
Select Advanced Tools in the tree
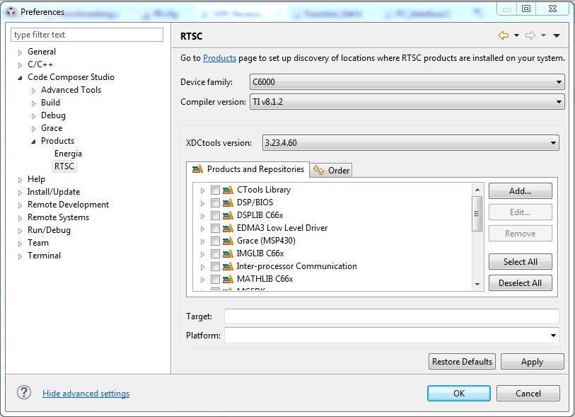coord(71,90)
